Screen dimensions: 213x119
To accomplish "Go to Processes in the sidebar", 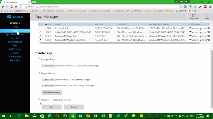I will coord(15,38).
